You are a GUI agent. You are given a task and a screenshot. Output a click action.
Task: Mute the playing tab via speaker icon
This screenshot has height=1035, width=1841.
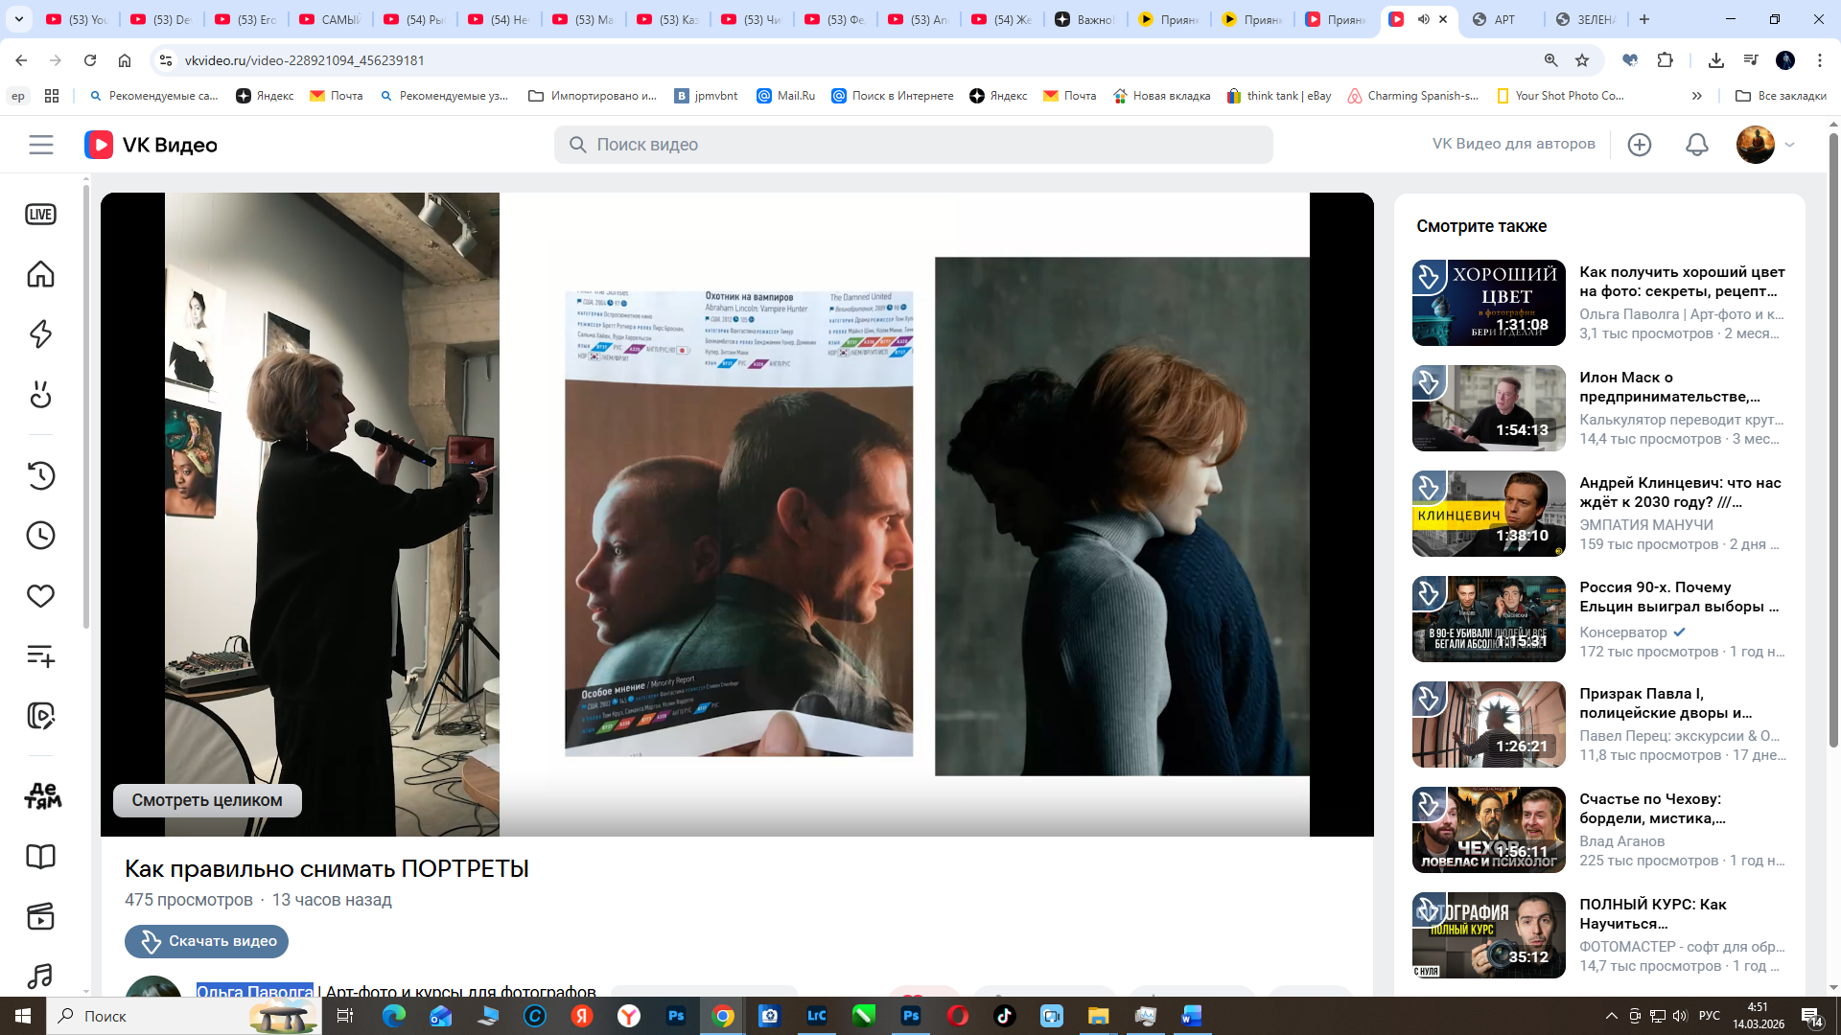1423,19
